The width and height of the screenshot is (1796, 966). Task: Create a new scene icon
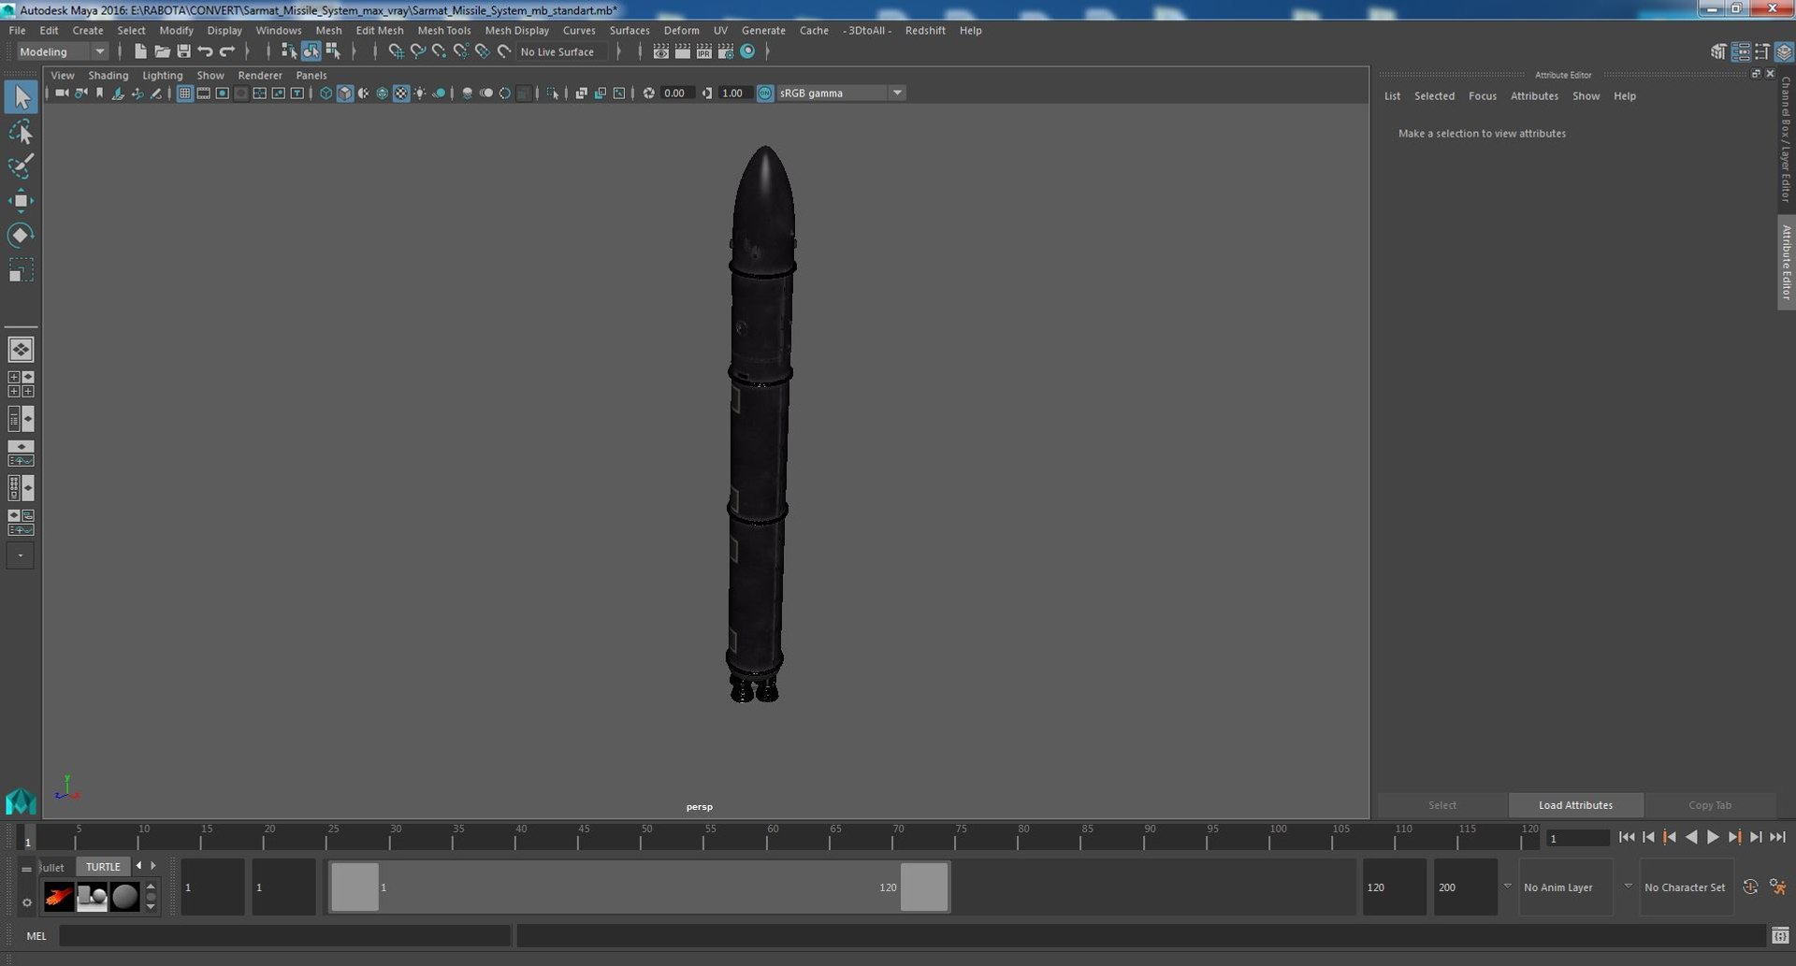point(140,51)
